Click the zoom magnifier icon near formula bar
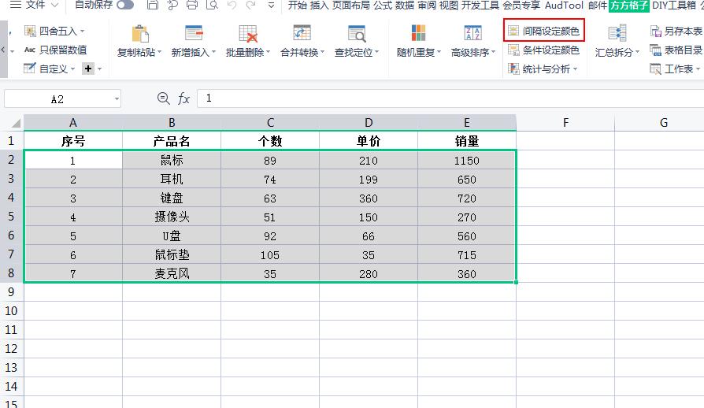 (164, 98)
